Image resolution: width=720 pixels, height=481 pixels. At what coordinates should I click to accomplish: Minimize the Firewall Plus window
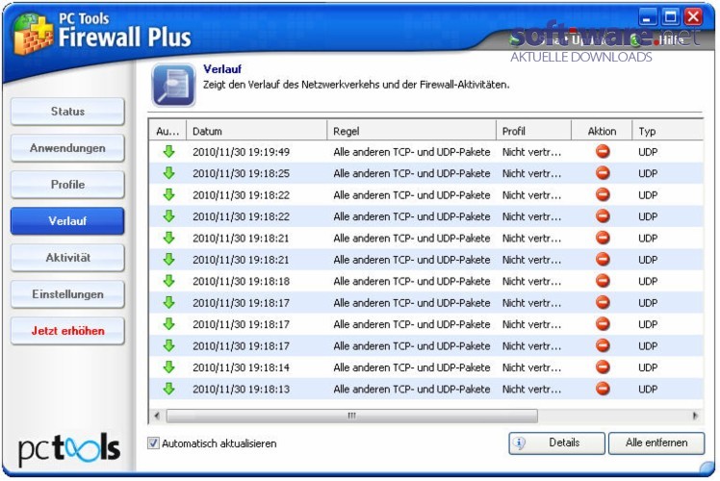coord(648,17)
